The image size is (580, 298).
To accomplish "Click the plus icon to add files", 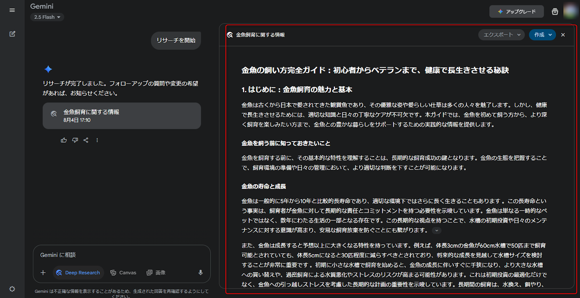I will pyautogui.click(x=43, y=273).
